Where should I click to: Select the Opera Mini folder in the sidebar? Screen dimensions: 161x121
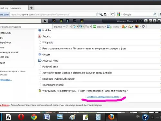(5, 57)
